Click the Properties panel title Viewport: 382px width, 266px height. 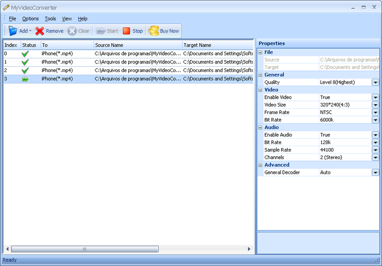tap(272, 43)
